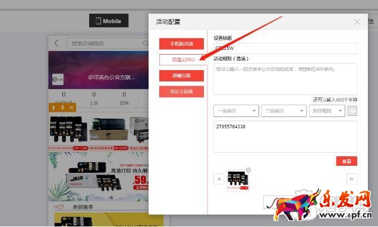Go to previous product with left arrow
378x227 pixels.
(x=219, y=179)
